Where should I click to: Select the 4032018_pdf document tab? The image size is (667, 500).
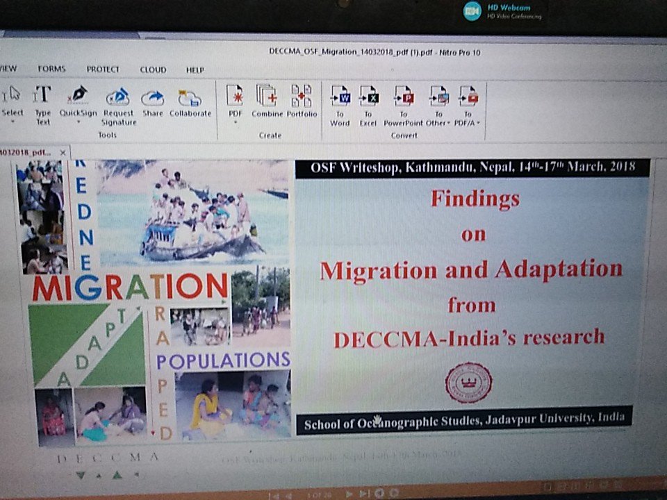point(26,152)
